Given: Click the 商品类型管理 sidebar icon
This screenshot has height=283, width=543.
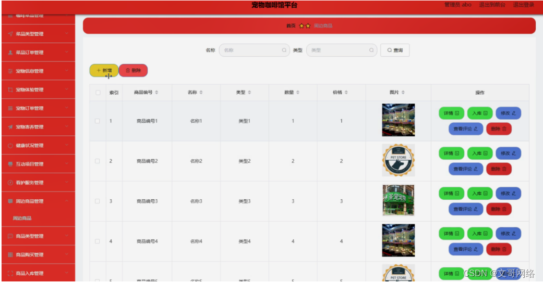Looking at the screenshot, I should 10,236.
